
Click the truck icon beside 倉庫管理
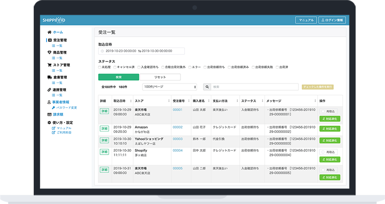pyautogui.click(x=50, y=77)
